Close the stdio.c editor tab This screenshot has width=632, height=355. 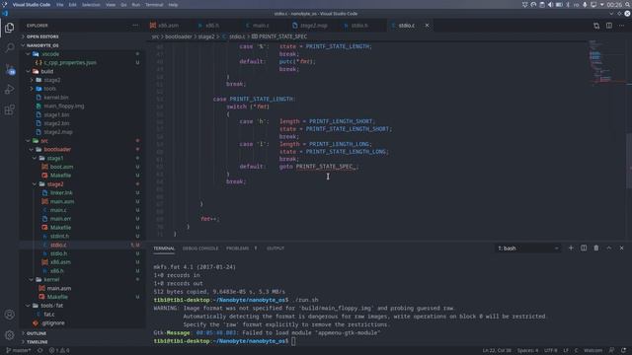(427, 26)
